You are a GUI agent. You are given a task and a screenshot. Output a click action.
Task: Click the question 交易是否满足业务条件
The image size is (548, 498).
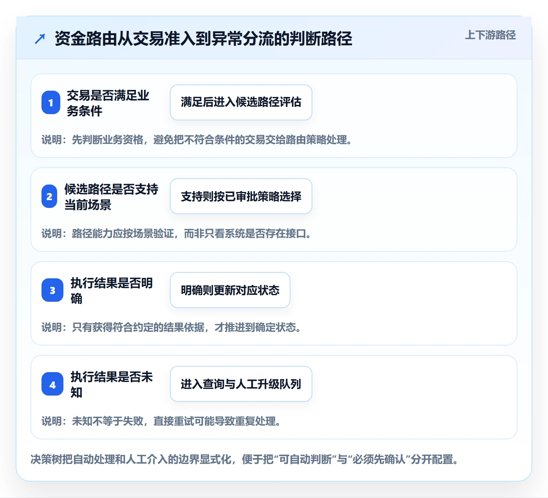click(108, 103)
